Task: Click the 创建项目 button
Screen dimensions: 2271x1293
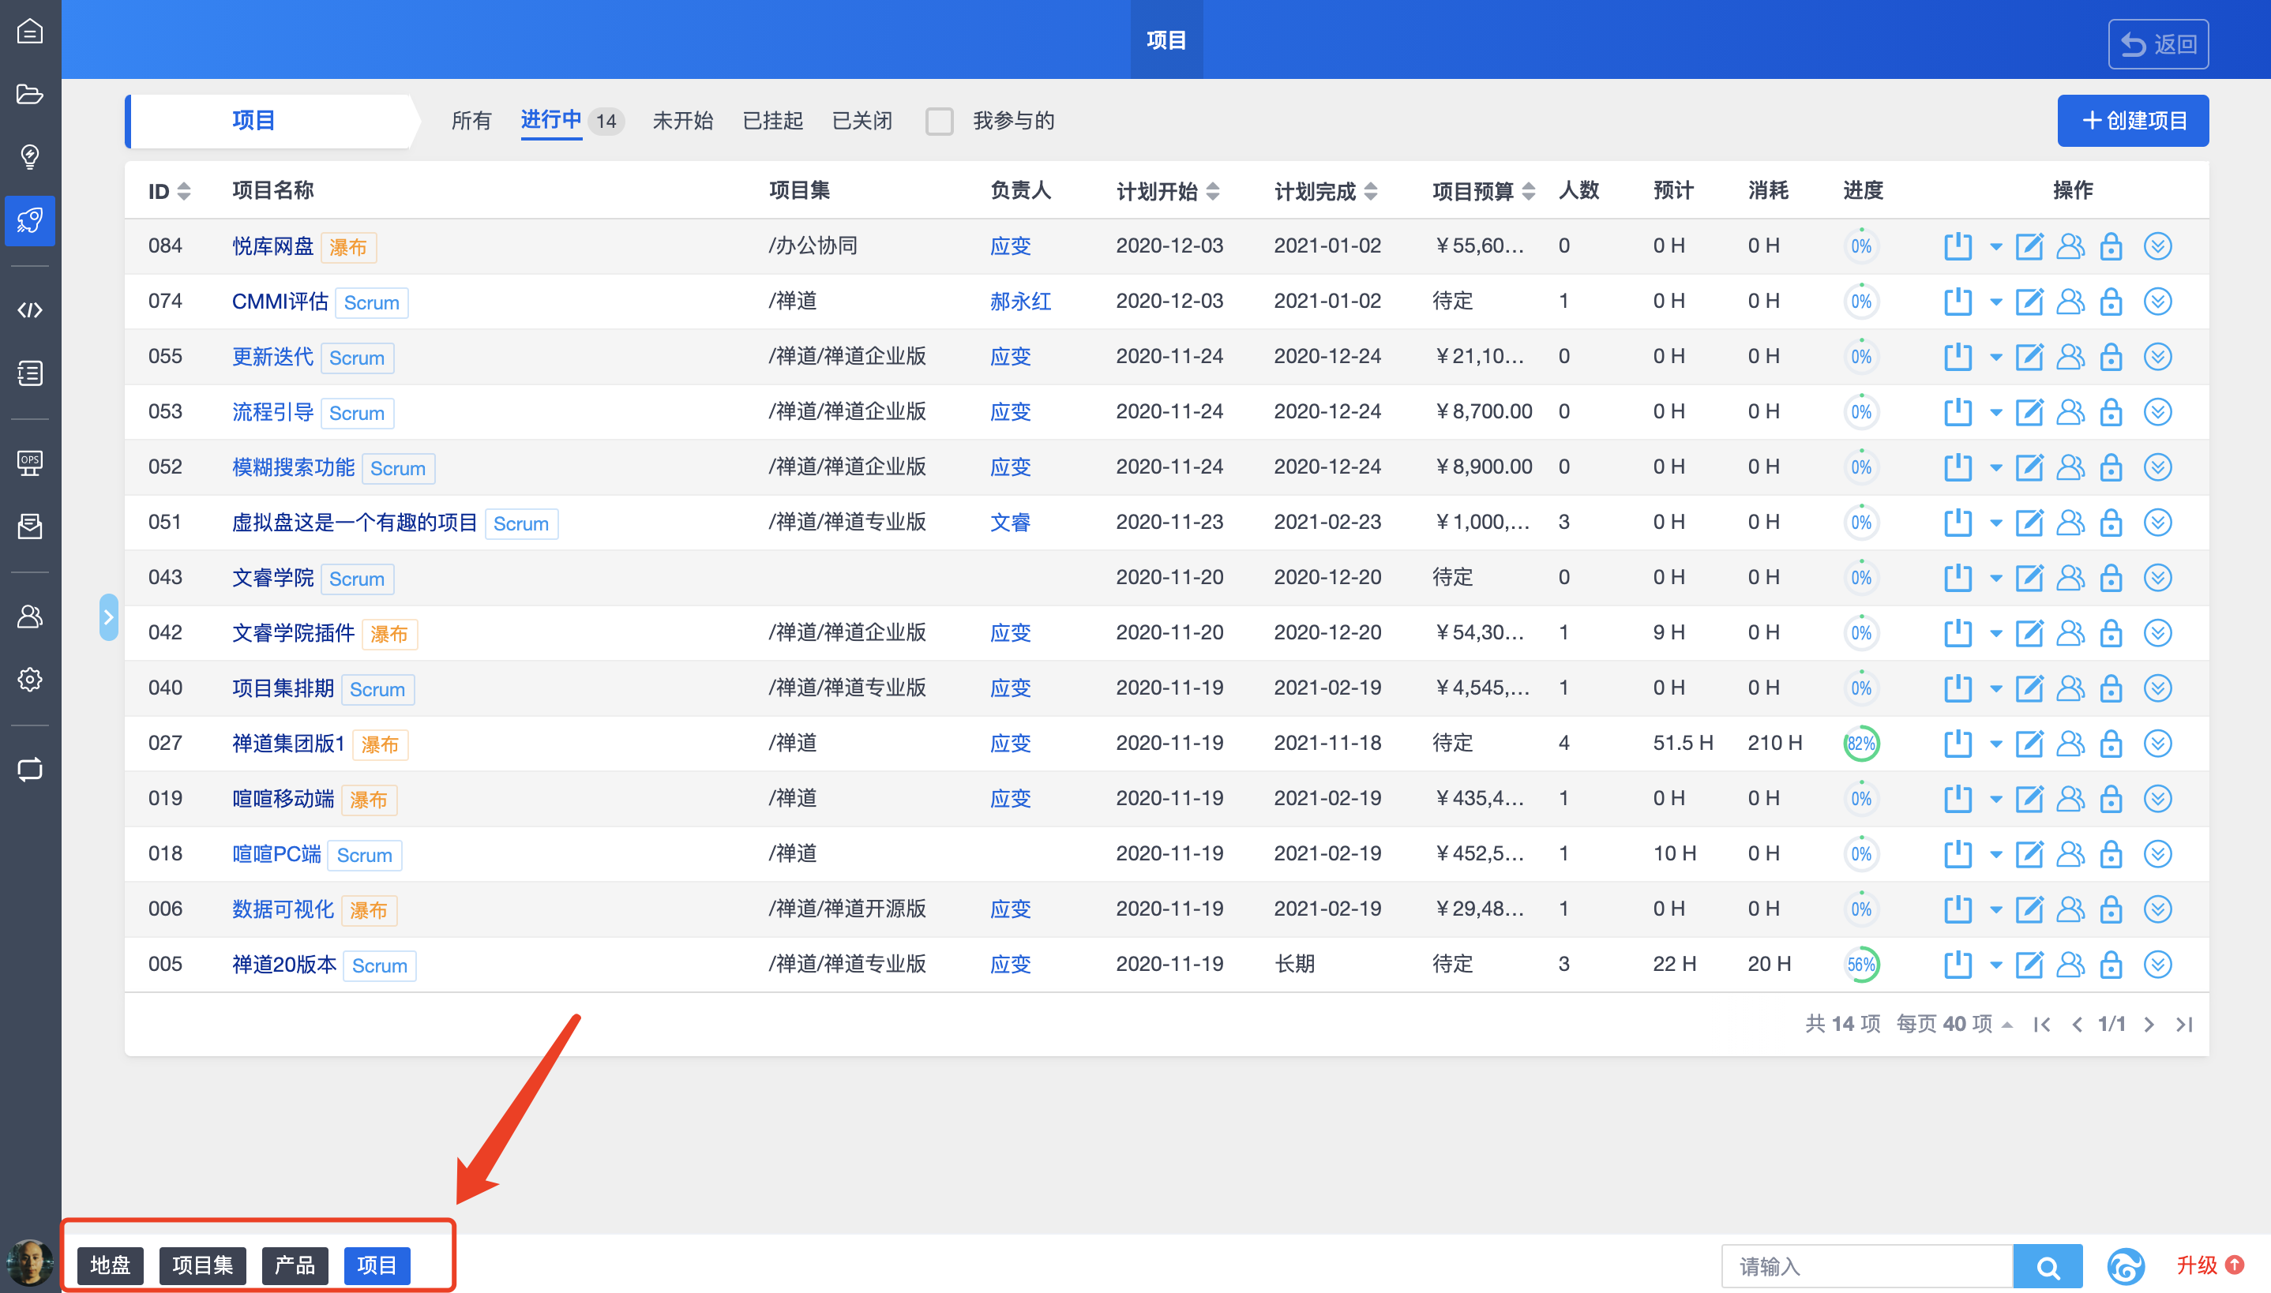Action: point(2133,121)
